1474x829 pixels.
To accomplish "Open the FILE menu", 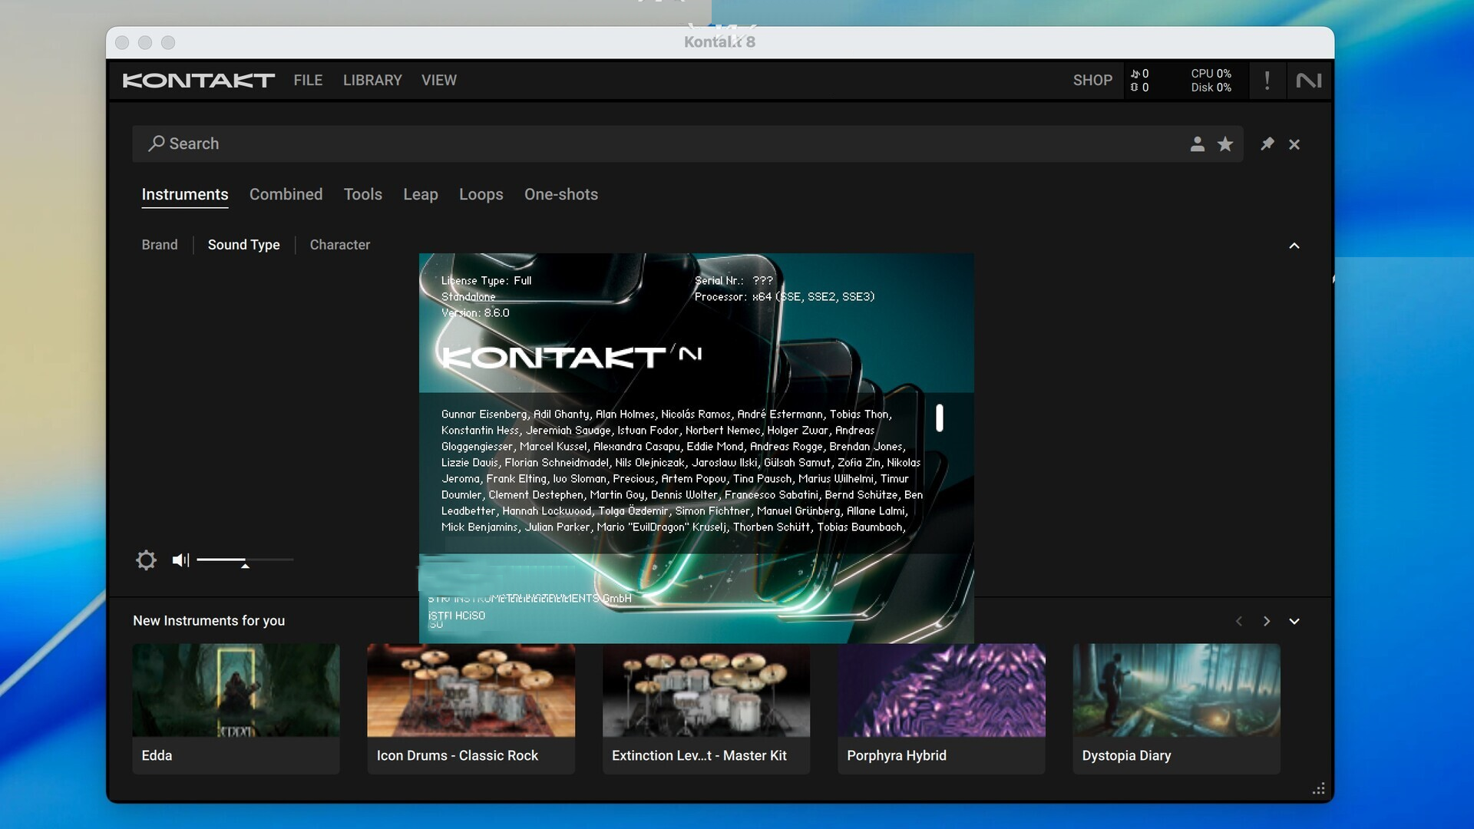I will [308, 81].
